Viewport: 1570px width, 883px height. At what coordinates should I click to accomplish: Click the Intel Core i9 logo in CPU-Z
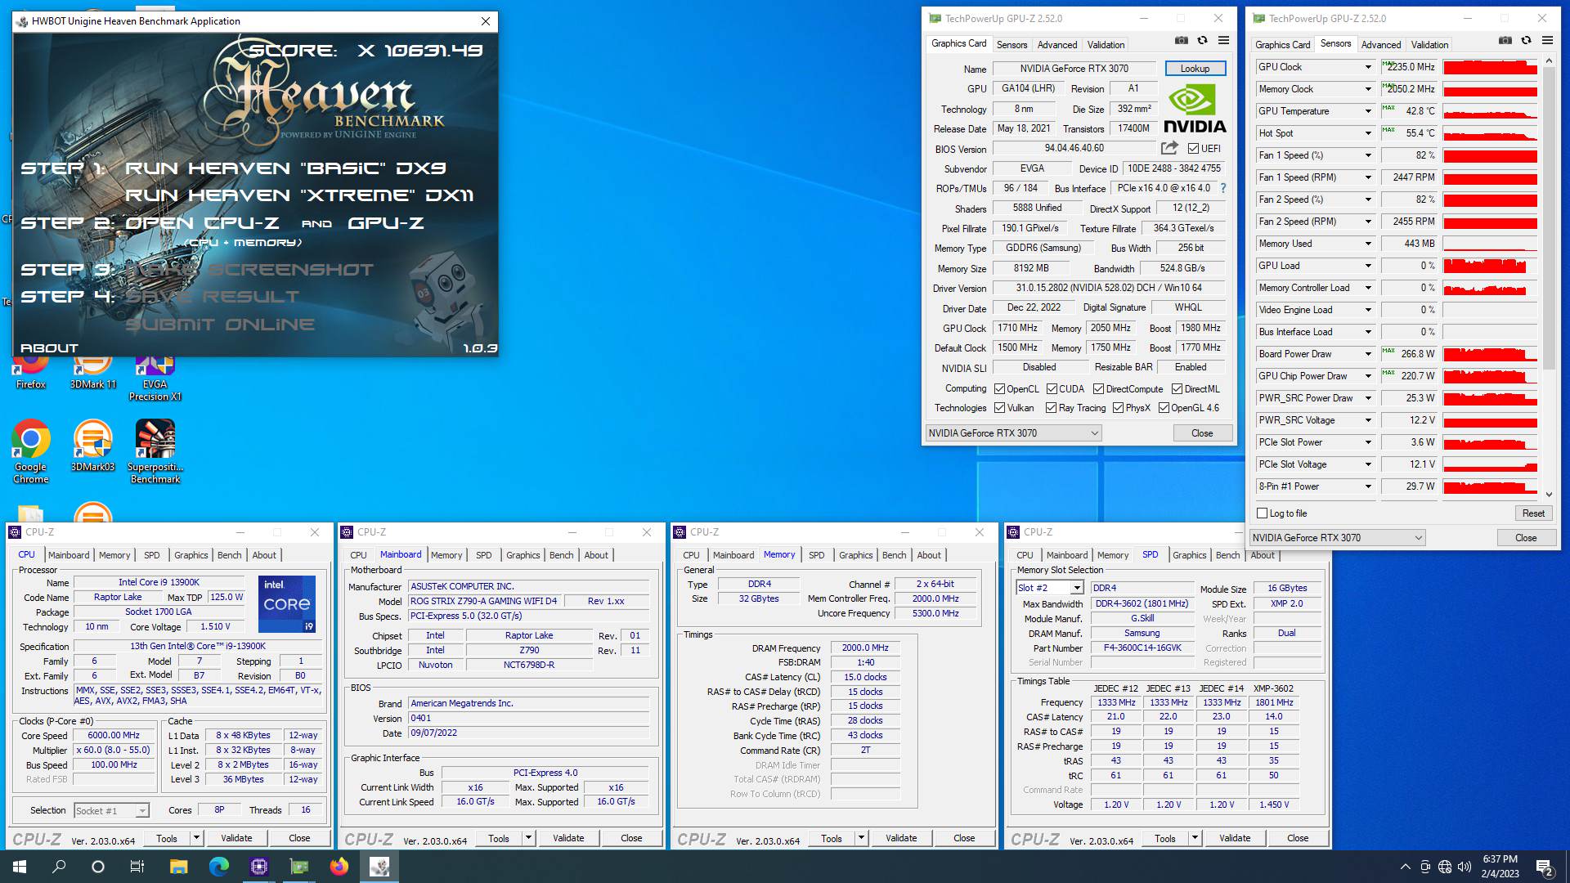click(287, 604)
